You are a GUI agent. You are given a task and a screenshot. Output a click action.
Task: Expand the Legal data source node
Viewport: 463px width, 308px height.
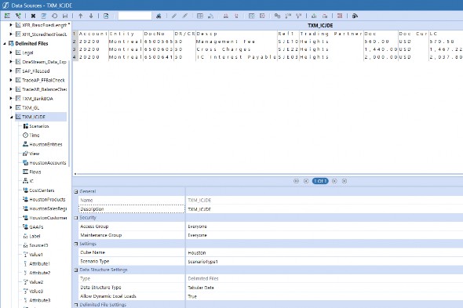point(11,53)
